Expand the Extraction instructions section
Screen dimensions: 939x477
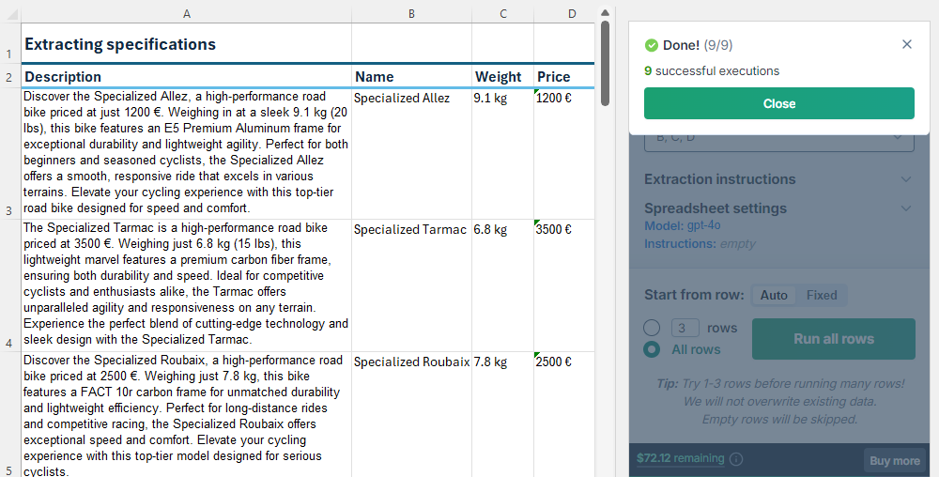click(905, 179)
